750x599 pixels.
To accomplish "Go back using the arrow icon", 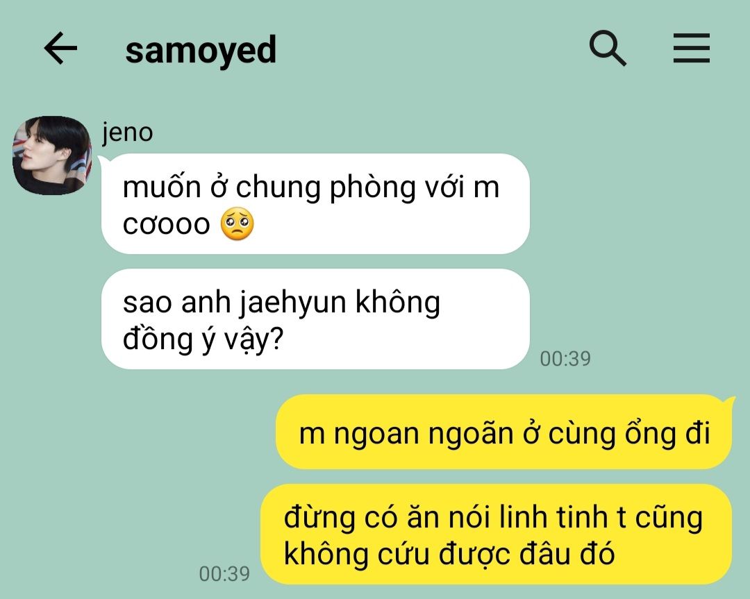I will pos(60,48).
